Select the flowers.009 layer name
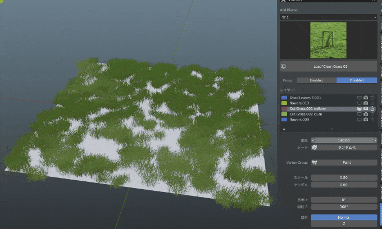 pos(299,120)
